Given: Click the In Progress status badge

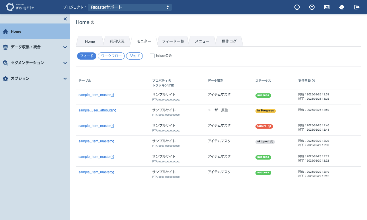Looking at the screenshot, I should click(x=266, y=111).
